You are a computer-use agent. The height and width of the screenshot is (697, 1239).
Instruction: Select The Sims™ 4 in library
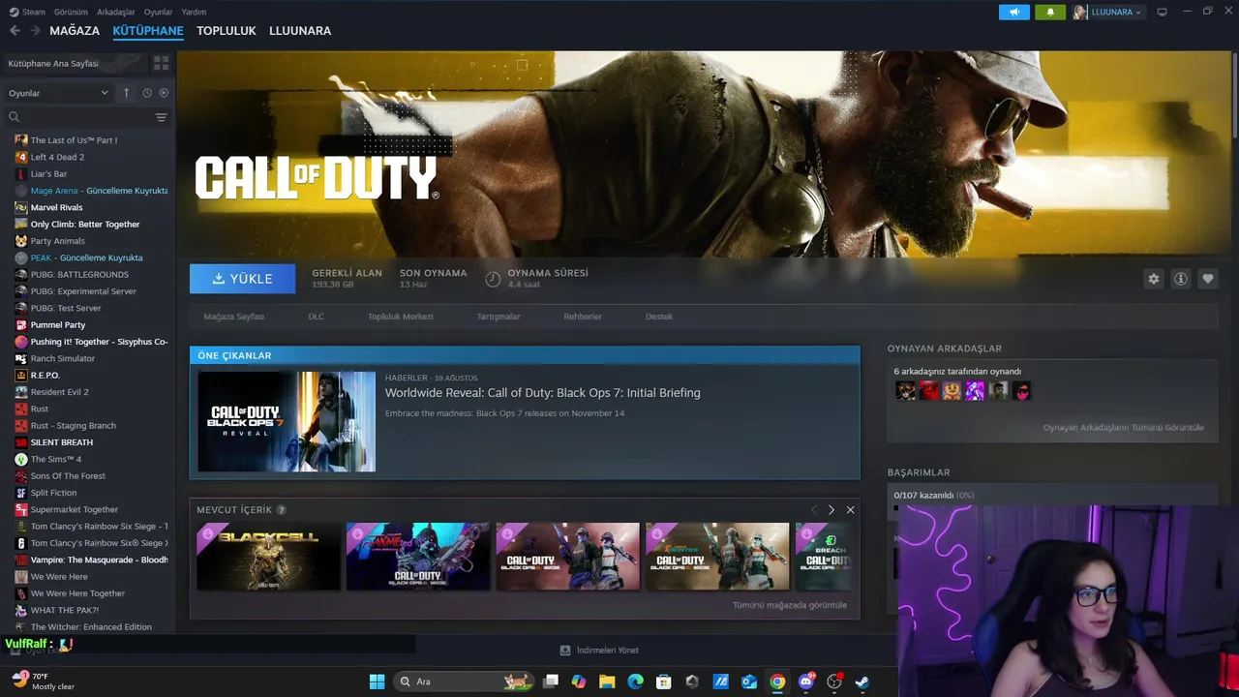[x=56, y=459]
